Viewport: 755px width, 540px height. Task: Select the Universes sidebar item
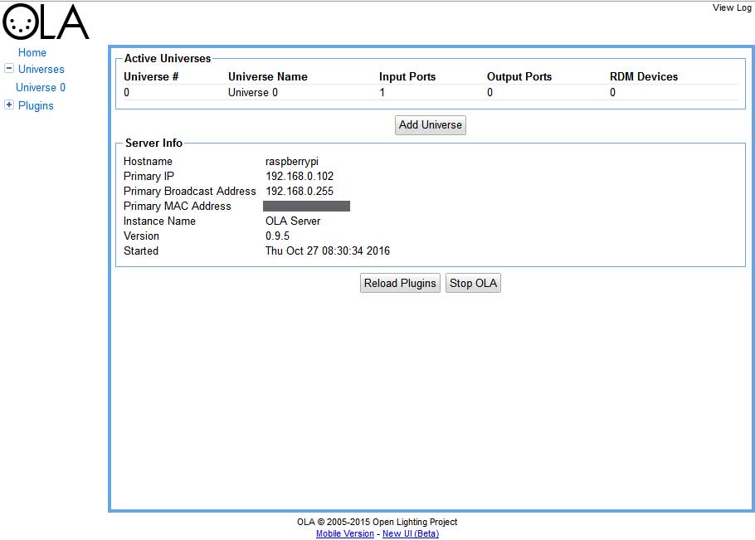41,70
